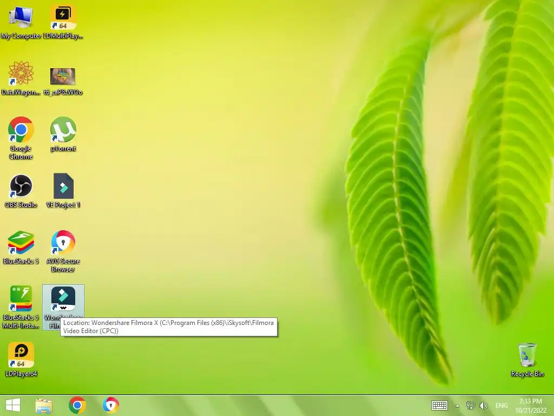This screenshot has height=416, width=554.
Task: Click the Filmora location tooltip text
Action: pyautogui.click(x=169, y=327)
